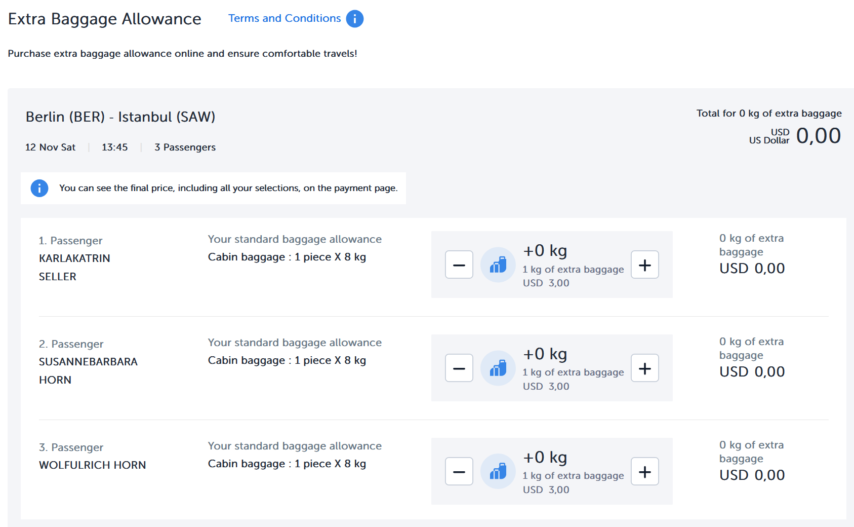
Task: Click the USD total price 0,00
Action: [818, 136]
